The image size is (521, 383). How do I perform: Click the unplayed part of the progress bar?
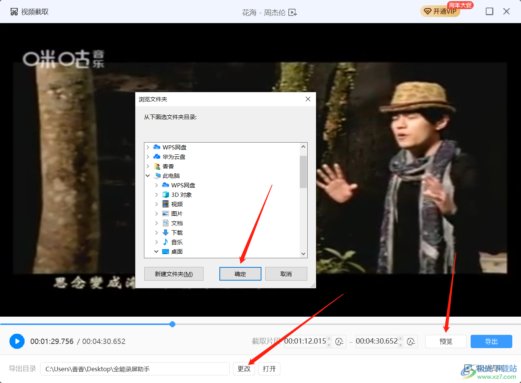click(348, 324)
